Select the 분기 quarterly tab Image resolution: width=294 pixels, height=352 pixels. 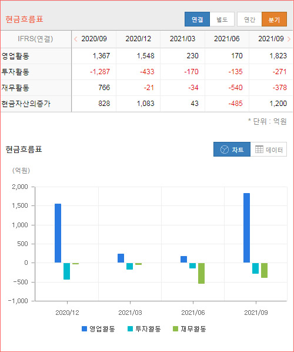pyautogui.click(x=274, y=19)
